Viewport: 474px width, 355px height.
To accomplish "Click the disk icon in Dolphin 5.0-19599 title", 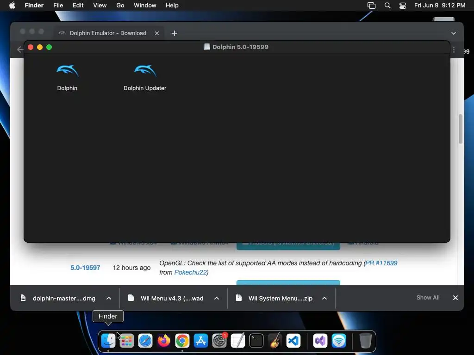I will pos(207,47).
